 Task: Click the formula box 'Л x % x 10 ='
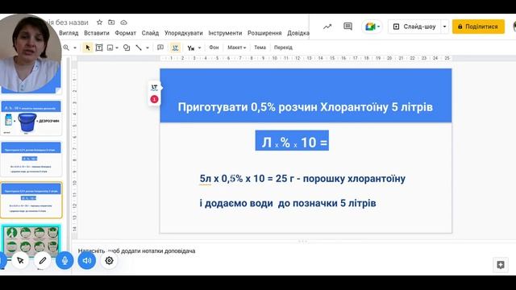292,141
